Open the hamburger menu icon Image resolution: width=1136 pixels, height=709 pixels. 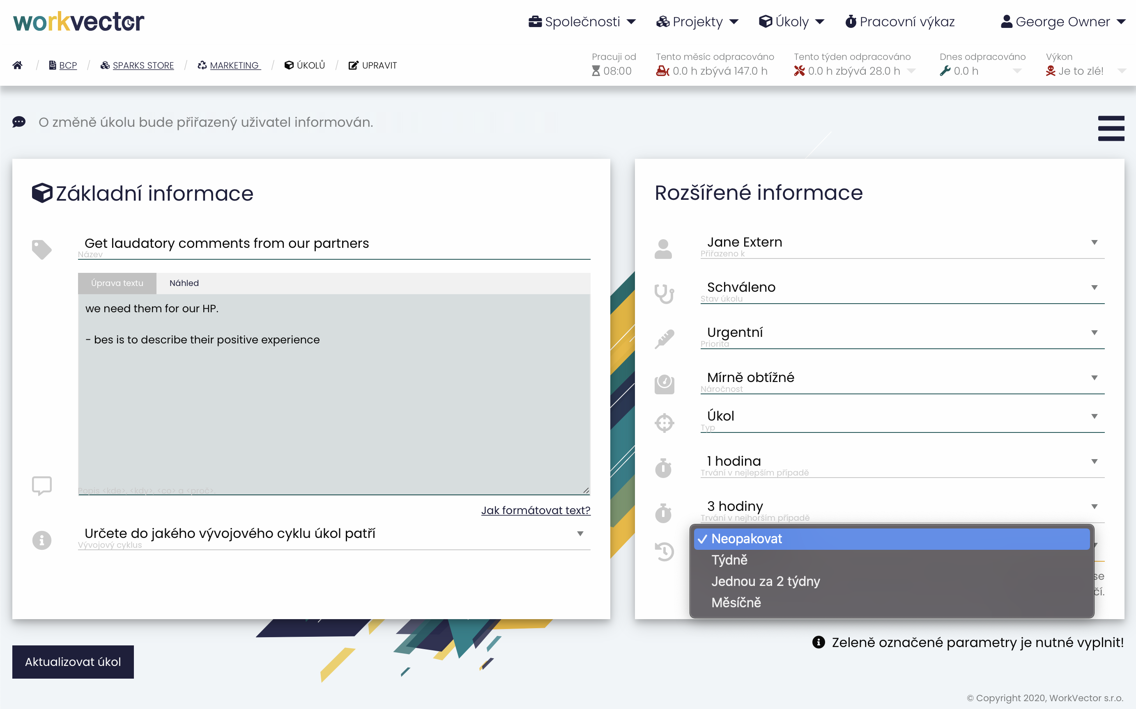pos(1111,128)
